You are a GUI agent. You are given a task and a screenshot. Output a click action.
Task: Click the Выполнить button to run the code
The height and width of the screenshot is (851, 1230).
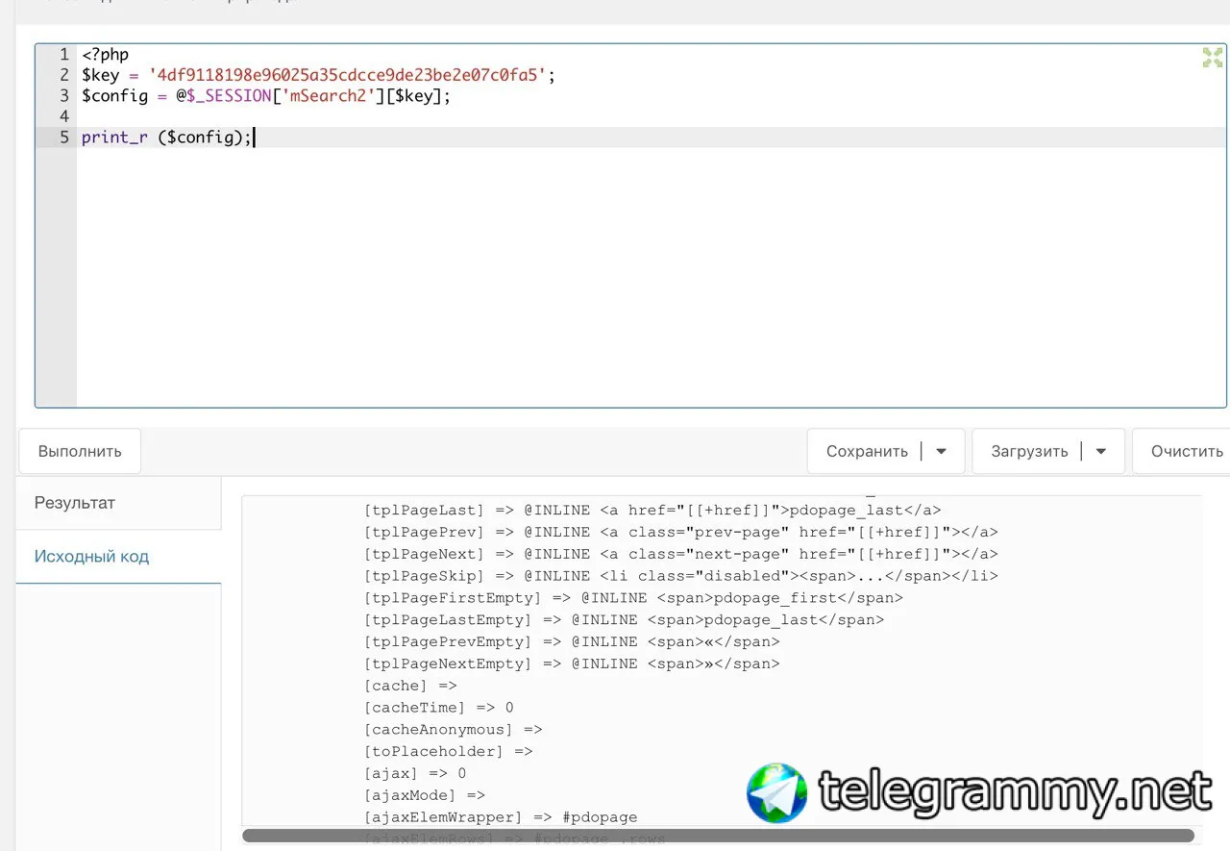pyautogui.click(x=80, y=451)
